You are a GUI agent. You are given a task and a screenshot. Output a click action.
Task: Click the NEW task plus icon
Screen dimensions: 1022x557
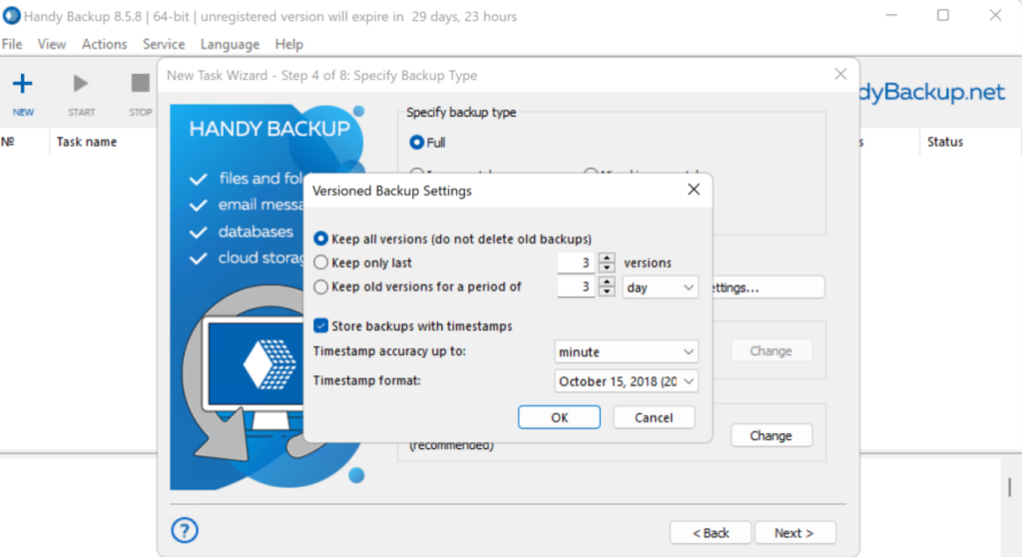coord(22,84)
